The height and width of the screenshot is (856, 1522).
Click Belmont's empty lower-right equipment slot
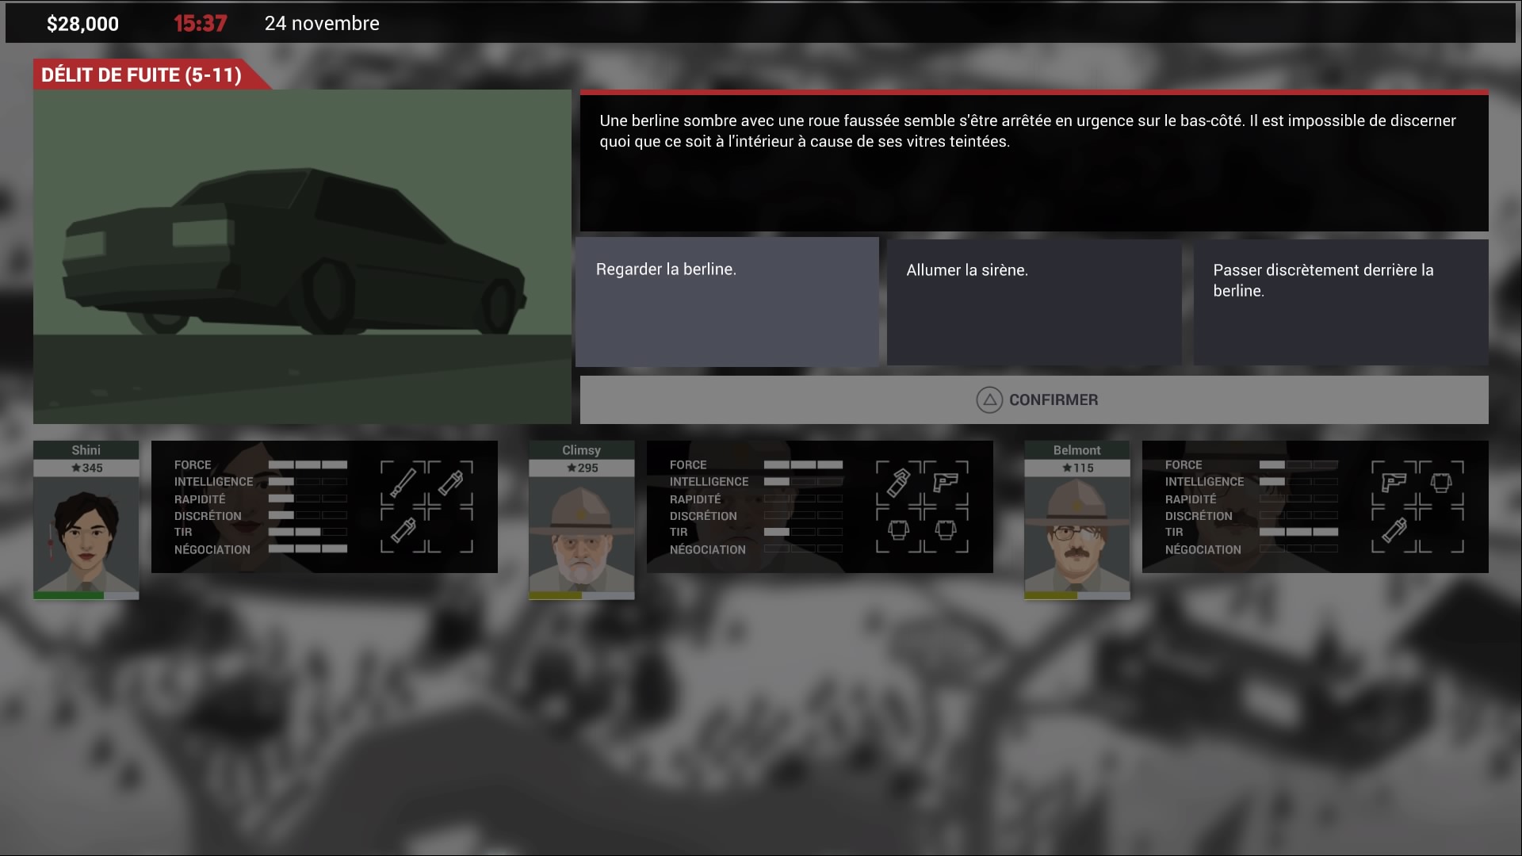[1441, 529]
